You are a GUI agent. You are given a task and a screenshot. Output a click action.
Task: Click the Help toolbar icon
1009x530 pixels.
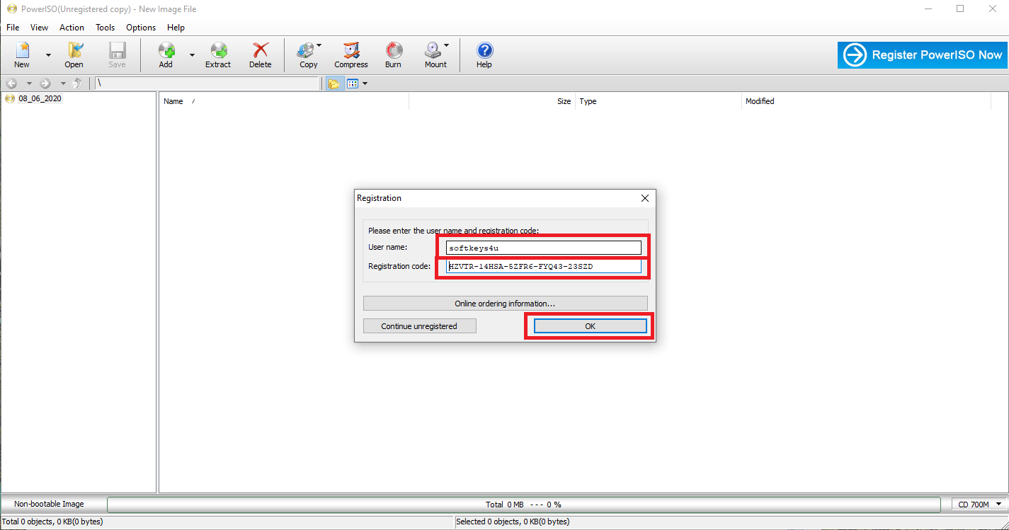(x=484, y=55)
